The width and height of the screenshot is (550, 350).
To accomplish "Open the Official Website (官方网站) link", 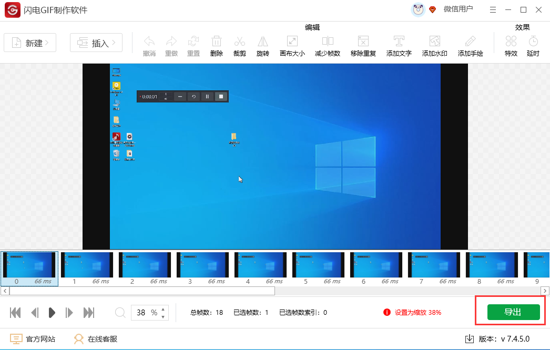I will [x=33, y=339].
